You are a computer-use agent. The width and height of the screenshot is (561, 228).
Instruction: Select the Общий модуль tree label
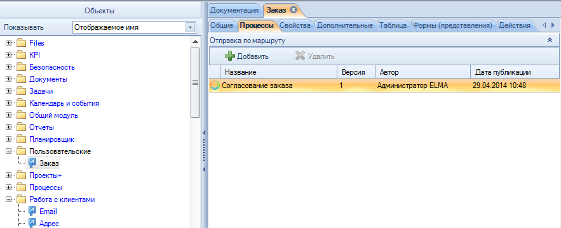[53, 115]
